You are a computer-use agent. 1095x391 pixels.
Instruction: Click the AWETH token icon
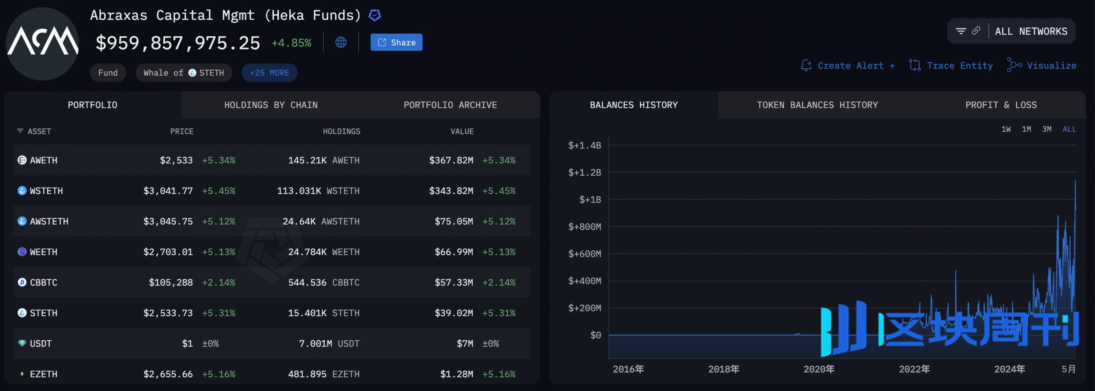pos(22,160)
